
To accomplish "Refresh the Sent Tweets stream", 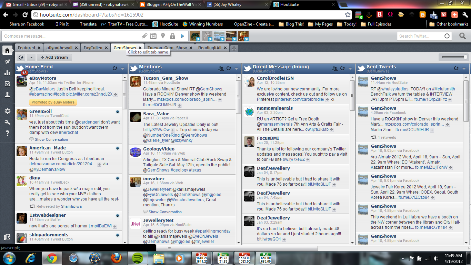I will point(456,68).
